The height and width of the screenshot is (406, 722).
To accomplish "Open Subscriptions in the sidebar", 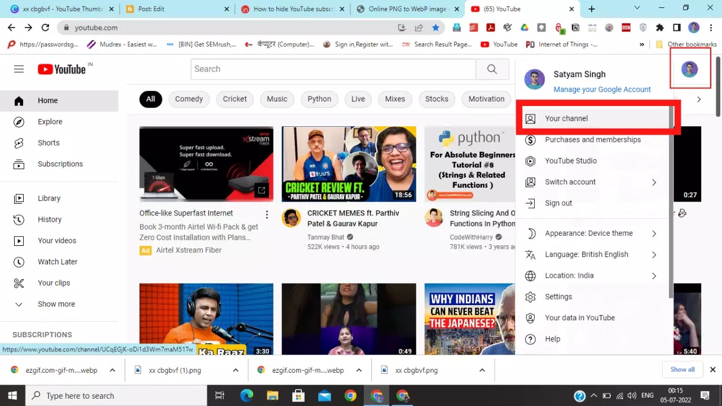I will click(59, 164).
